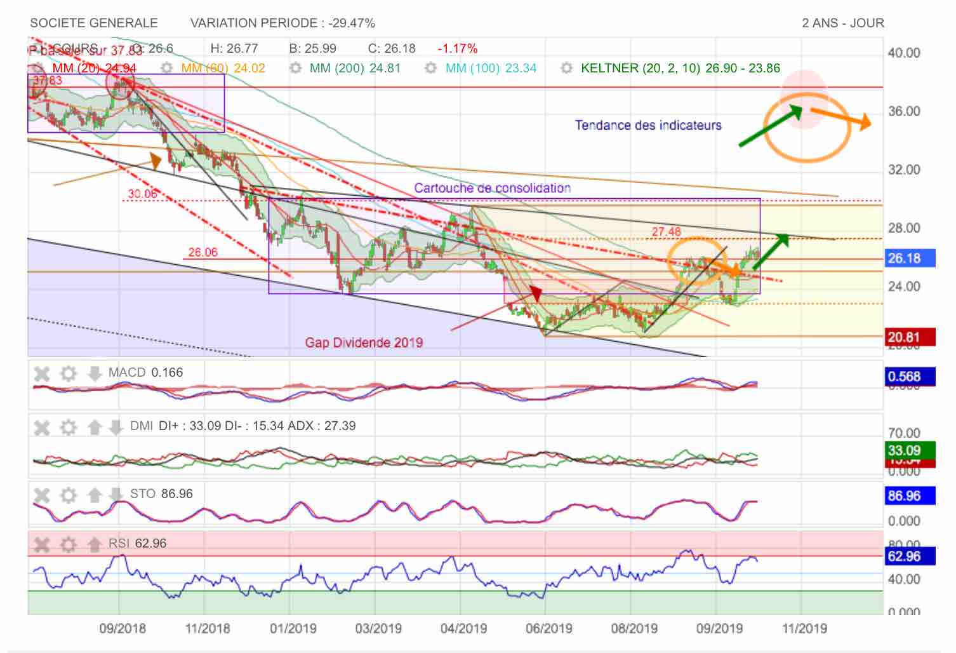
Task: Select the KELTNER (20, 2, 10) legend
Action: [x=680, y=68]
